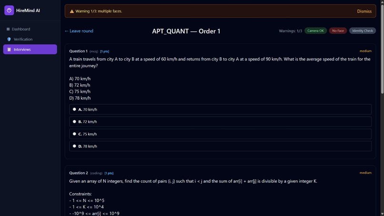The height and width of the screenshot is (216, 384).
Task: Click the 'D) 78 km/h' line in question text
Action: point(80,98)
